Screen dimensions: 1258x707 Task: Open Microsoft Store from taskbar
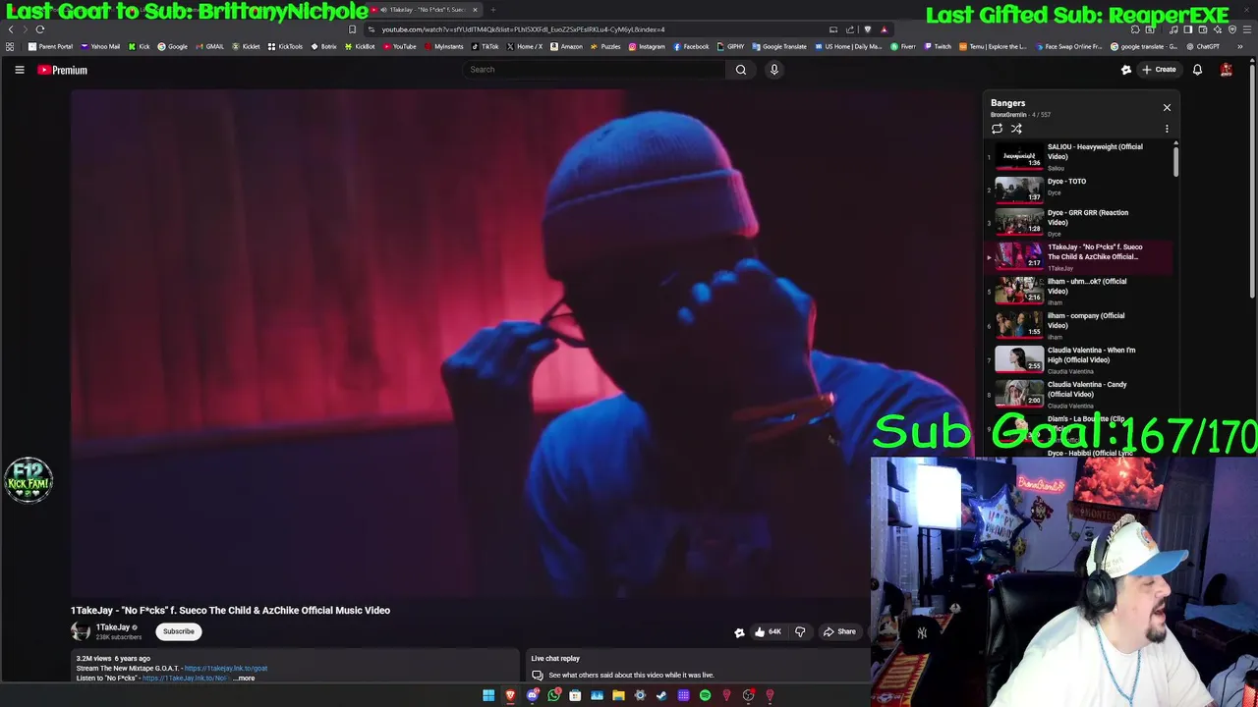coord(575,695)
